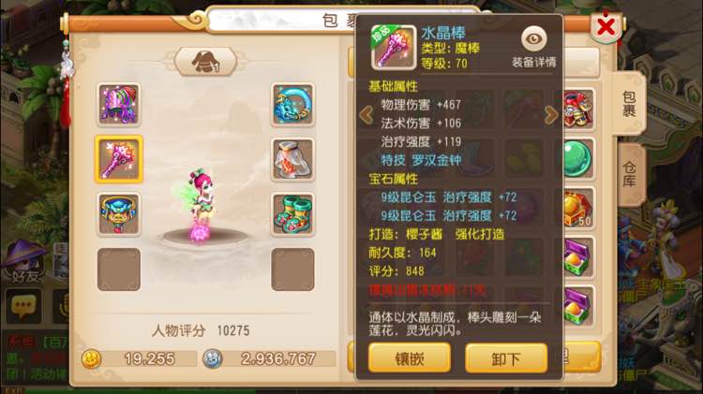Select the blue dragon ring slot

coord(292,105)
